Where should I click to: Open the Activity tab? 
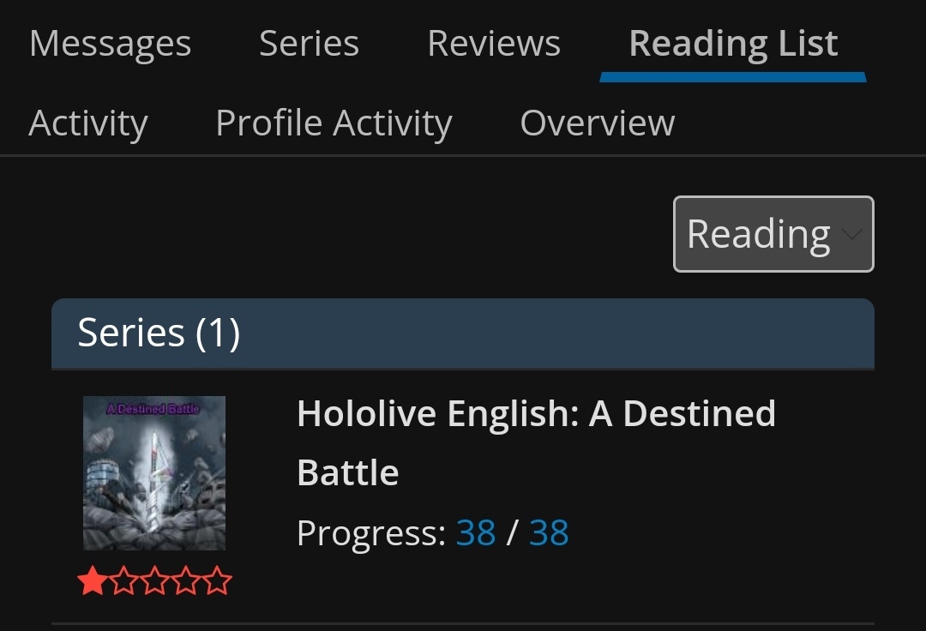[88, 123]
